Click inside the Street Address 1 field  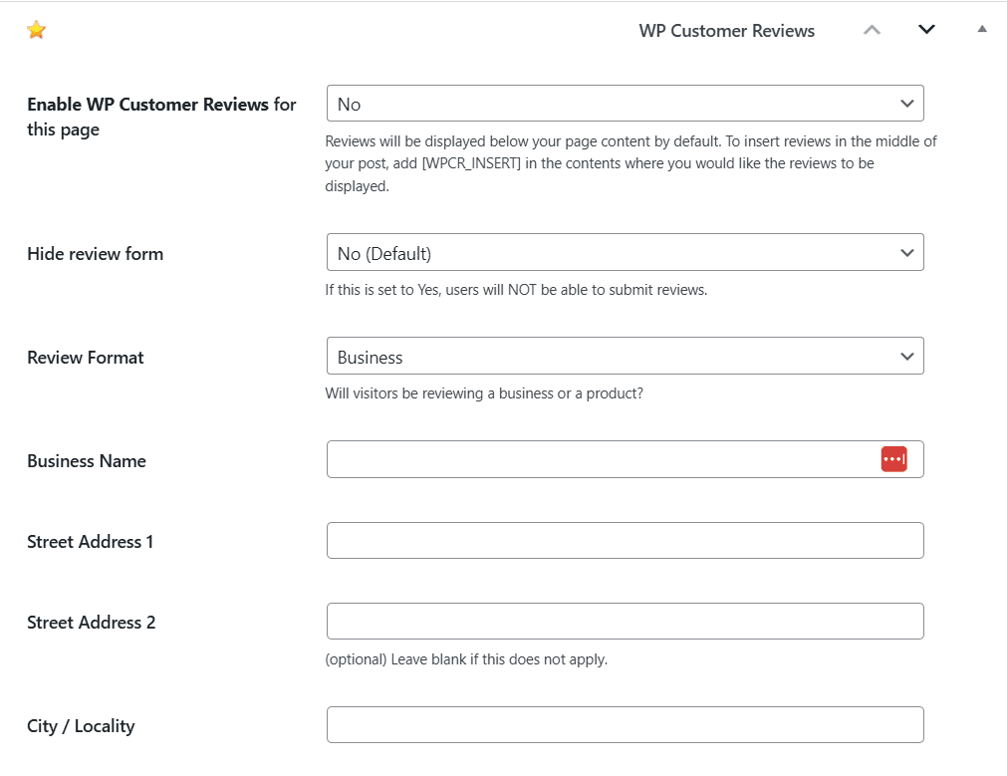click(625, 540)
